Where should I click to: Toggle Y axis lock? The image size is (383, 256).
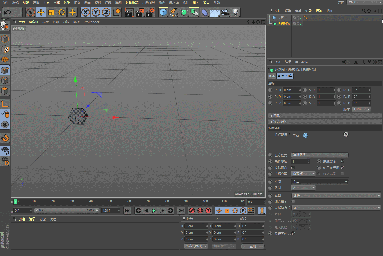pyautogui.click(x=96, y=12)
